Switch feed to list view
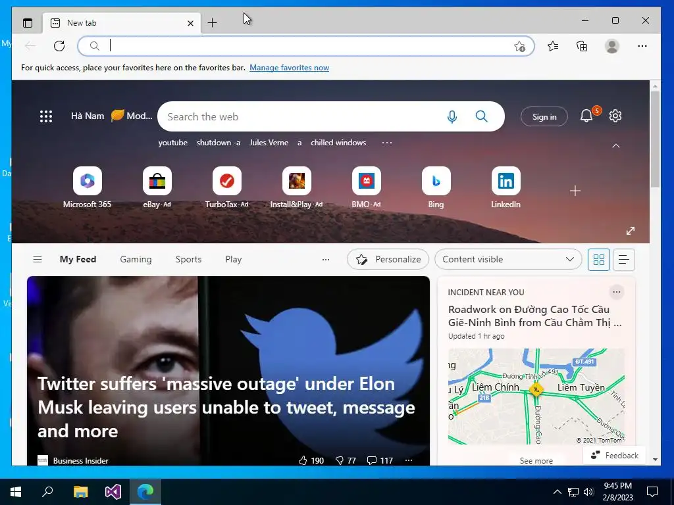The height and width of the screenshot is (505, 674). coord(624,259)
